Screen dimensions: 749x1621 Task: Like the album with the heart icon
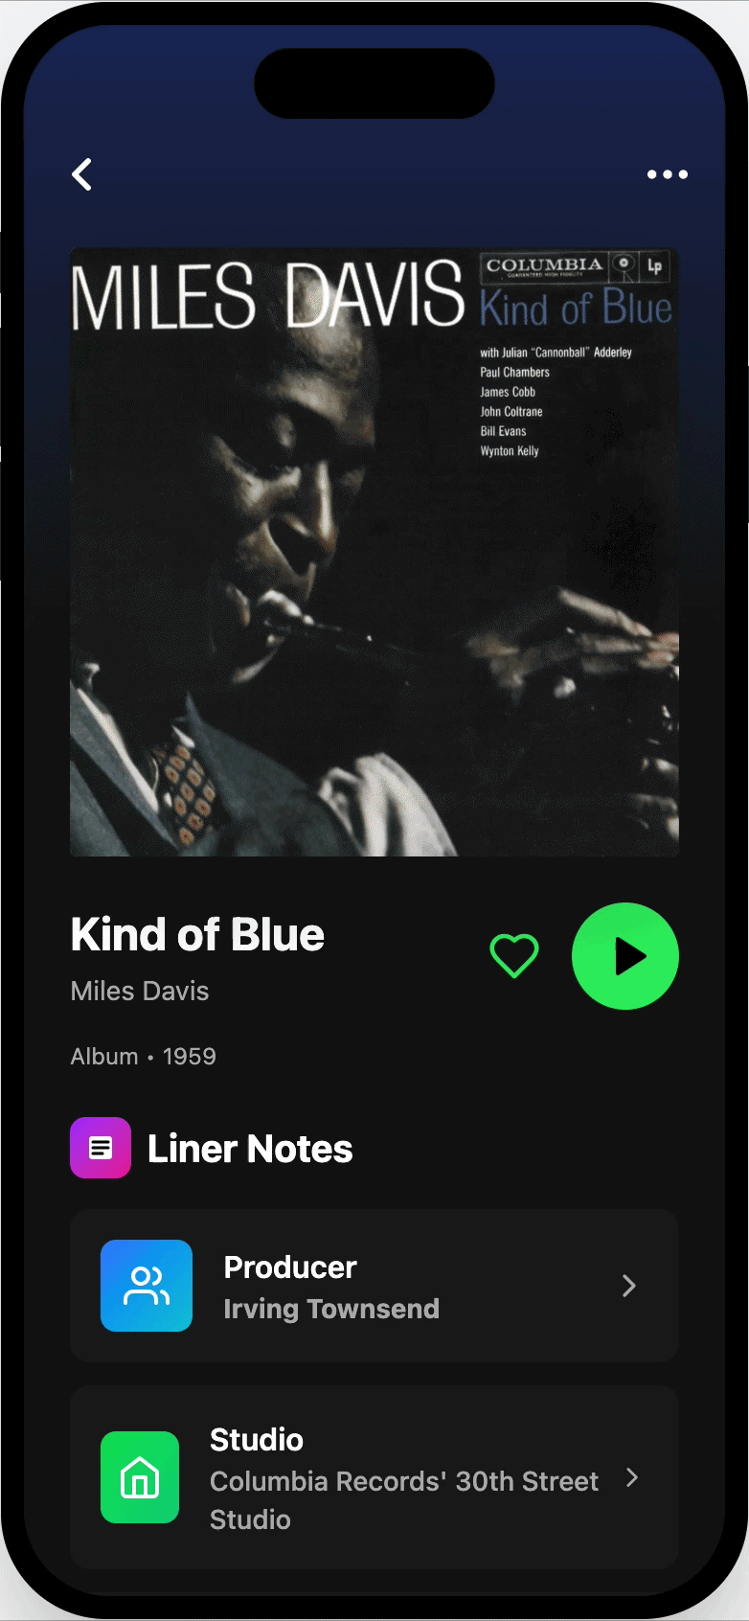tap(514, 956)
